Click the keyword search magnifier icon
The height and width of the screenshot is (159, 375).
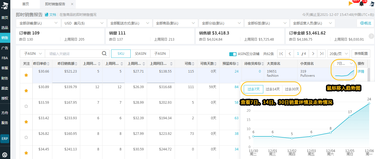[x=104, y=54]
